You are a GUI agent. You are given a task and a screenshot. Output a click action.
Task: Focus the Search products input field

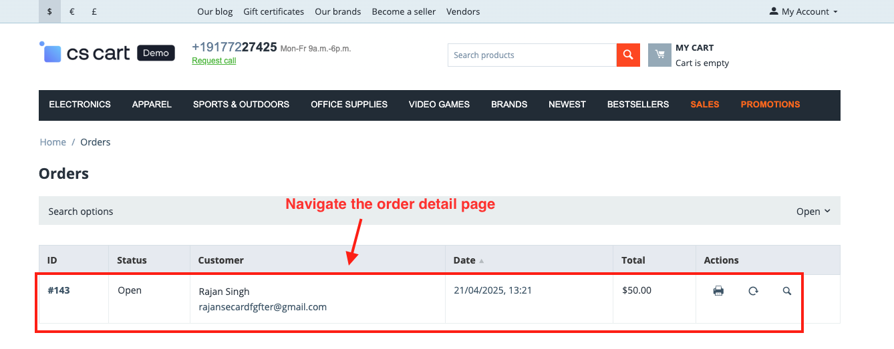tap(532, 55)
